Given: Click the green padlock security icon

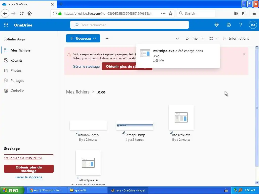Looking at the screenshot, I should [60, 14].
